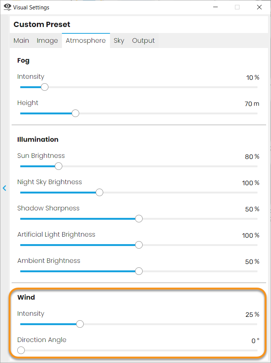271x363 pixels.
Task: Minimize the Visual Settings window
Action: point(215,7)
